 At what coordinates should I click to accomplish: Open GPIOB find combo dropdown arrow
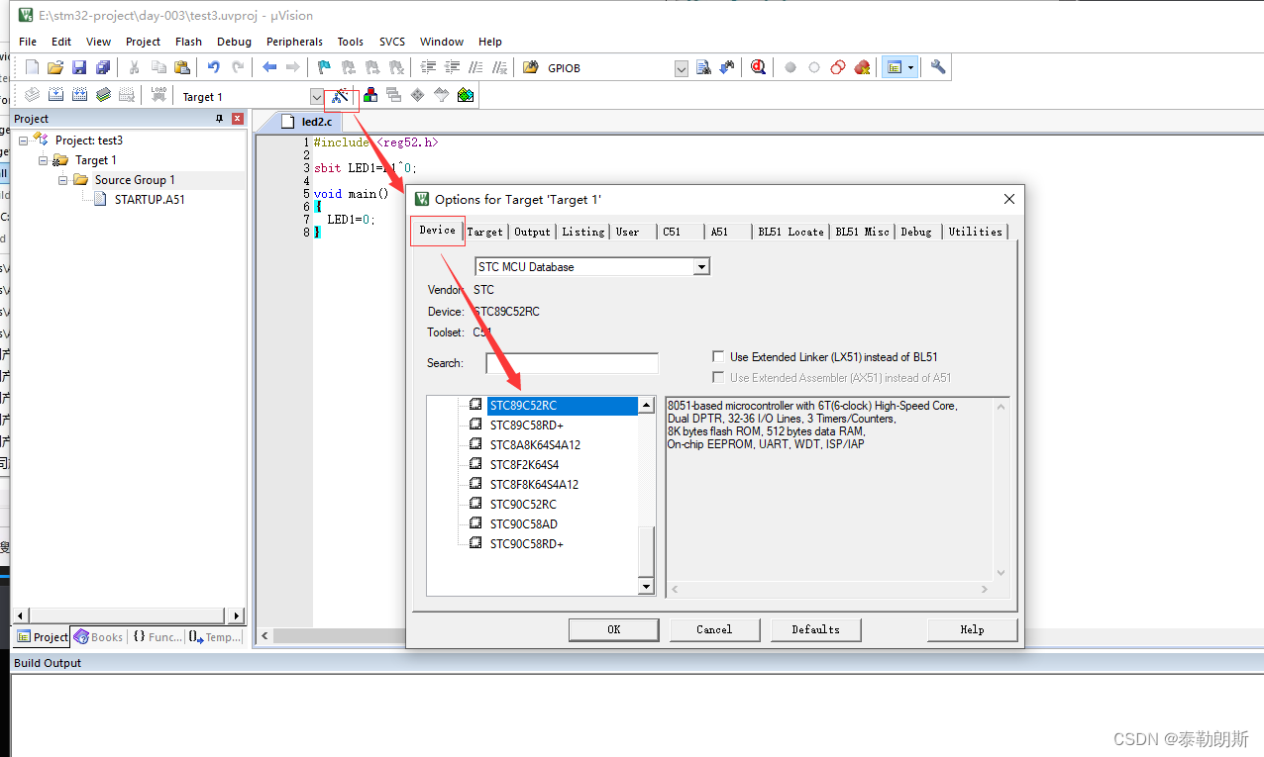(682, 68)
